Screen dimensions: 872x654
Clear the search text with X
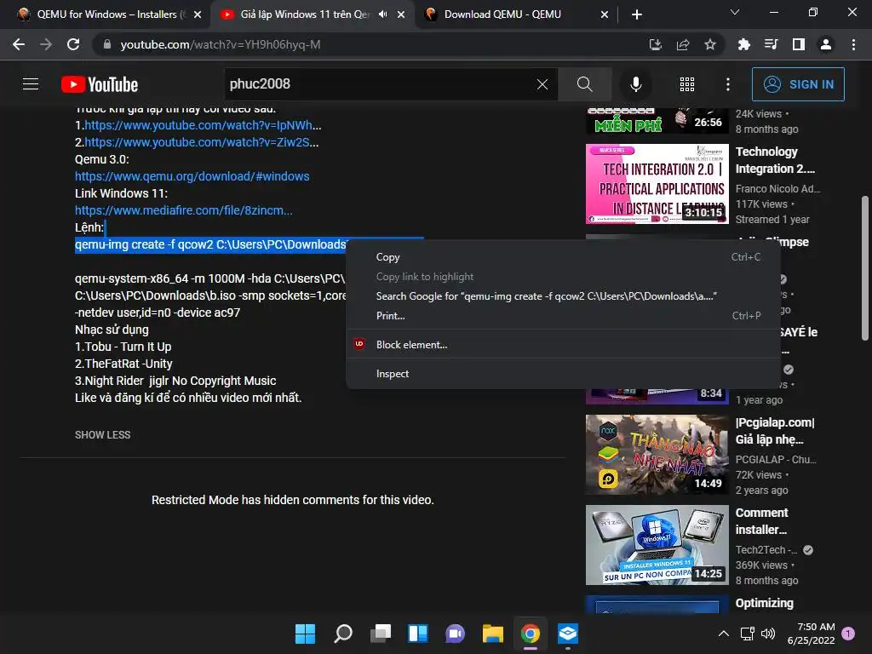(542, 84)
